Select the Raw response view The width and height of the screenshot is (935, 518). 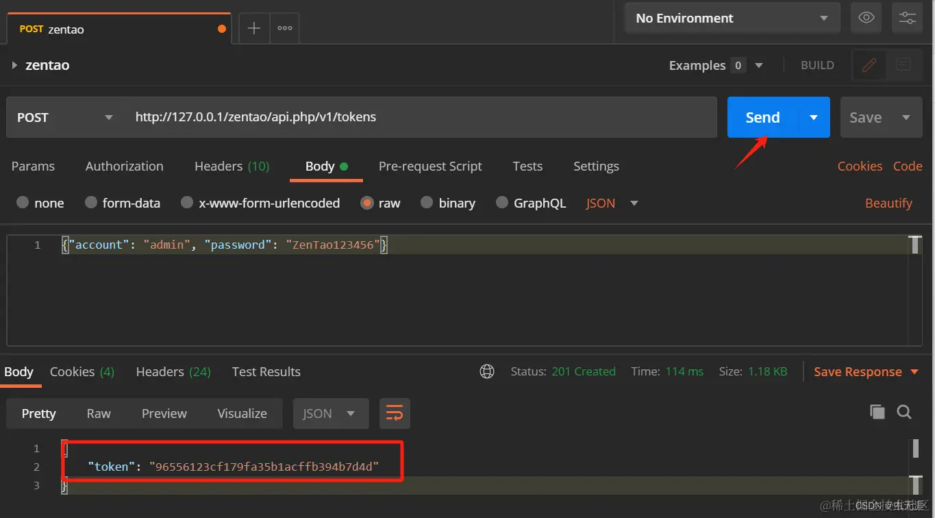tap(99, 413)
